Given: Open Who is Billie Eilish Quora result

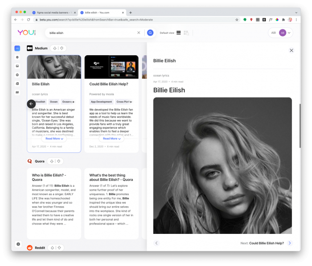Looking at the screenshot, I should pos(49,177).
